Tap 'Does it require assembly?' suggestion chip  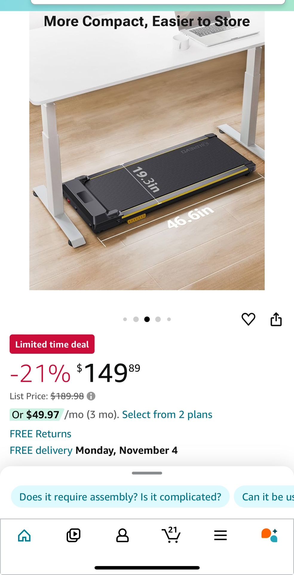[120, 497]
